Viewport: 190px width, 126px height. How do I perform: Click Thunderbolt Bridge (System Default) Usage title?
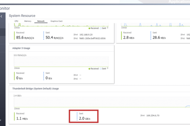click(x=35, y=89)
